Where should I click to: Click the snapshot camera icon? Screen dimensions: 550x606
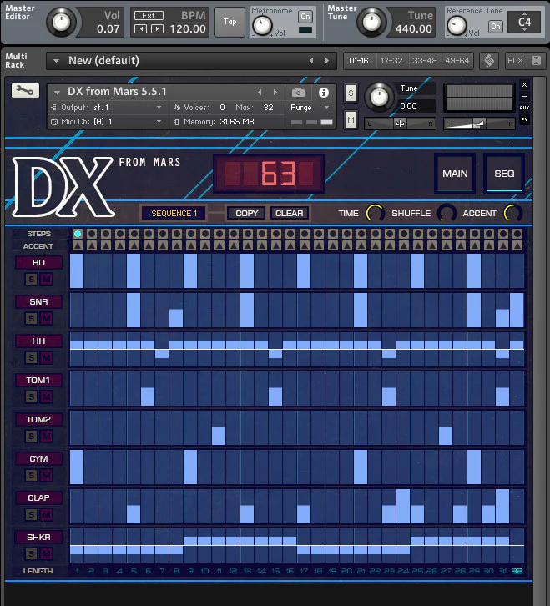pos(298,93)
